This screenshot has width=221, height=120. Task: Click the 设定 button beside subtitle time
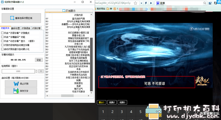[x=39, y=60]
